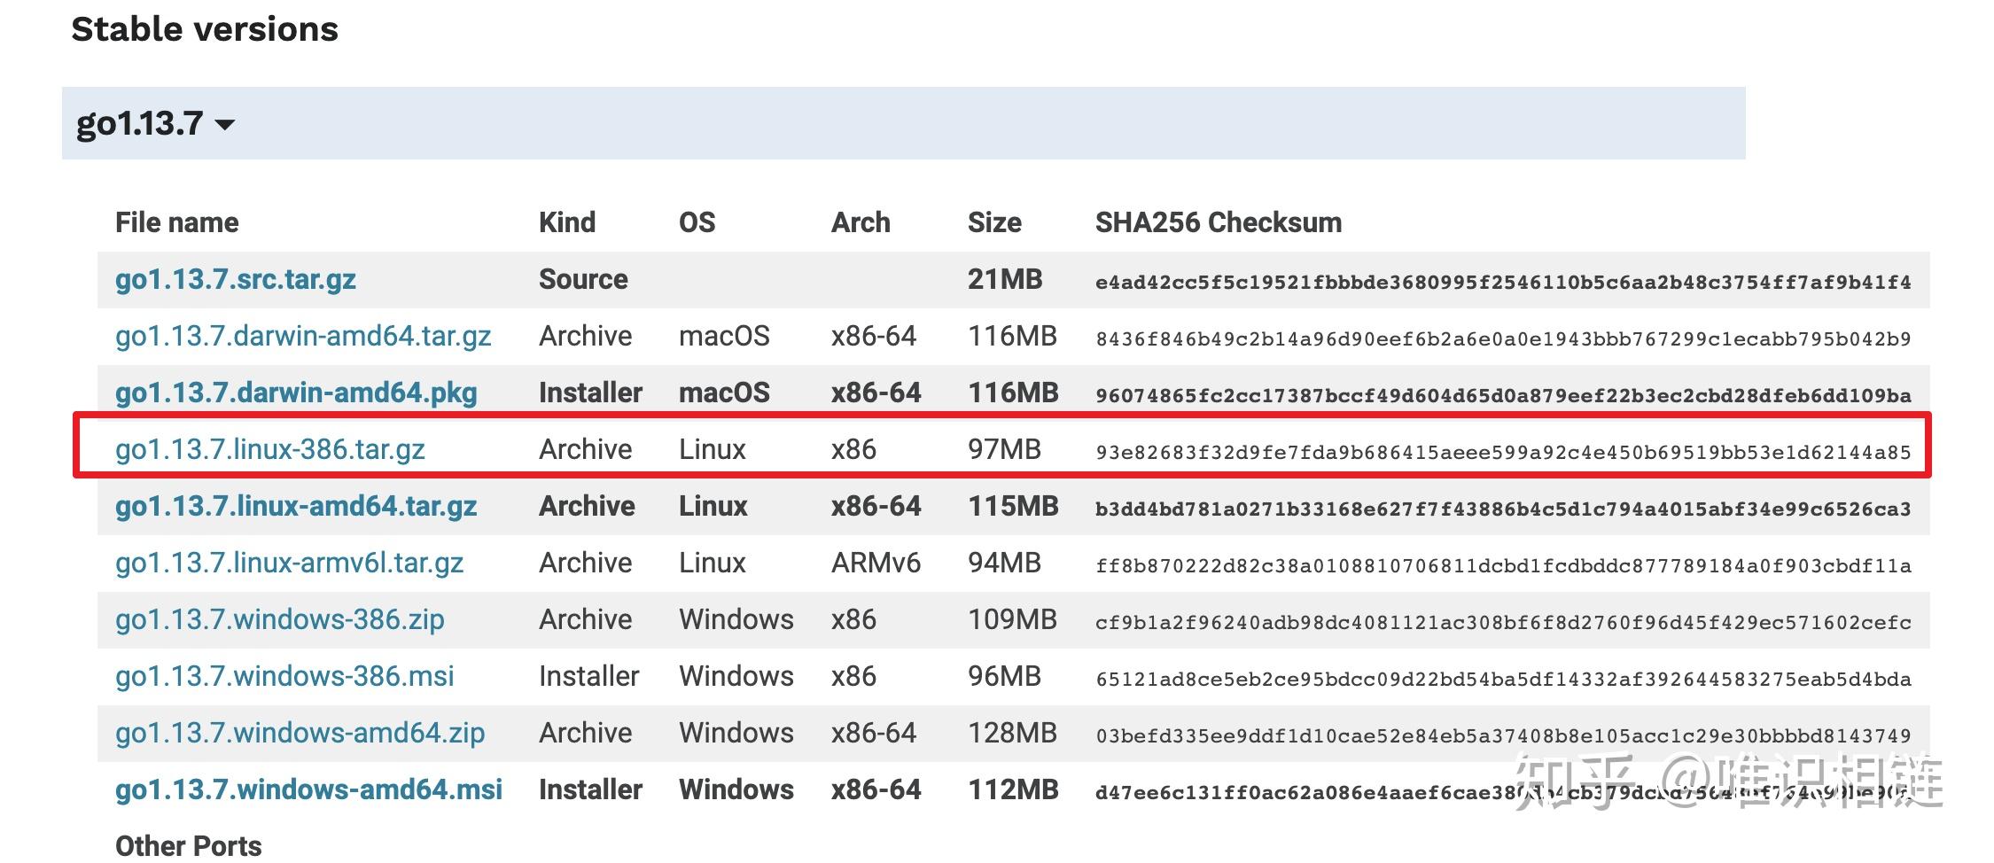This screenshot has height=863, width=1994.
Task: Click go1.13.7.windows-386.msi installer link
Action: point(284,677)
